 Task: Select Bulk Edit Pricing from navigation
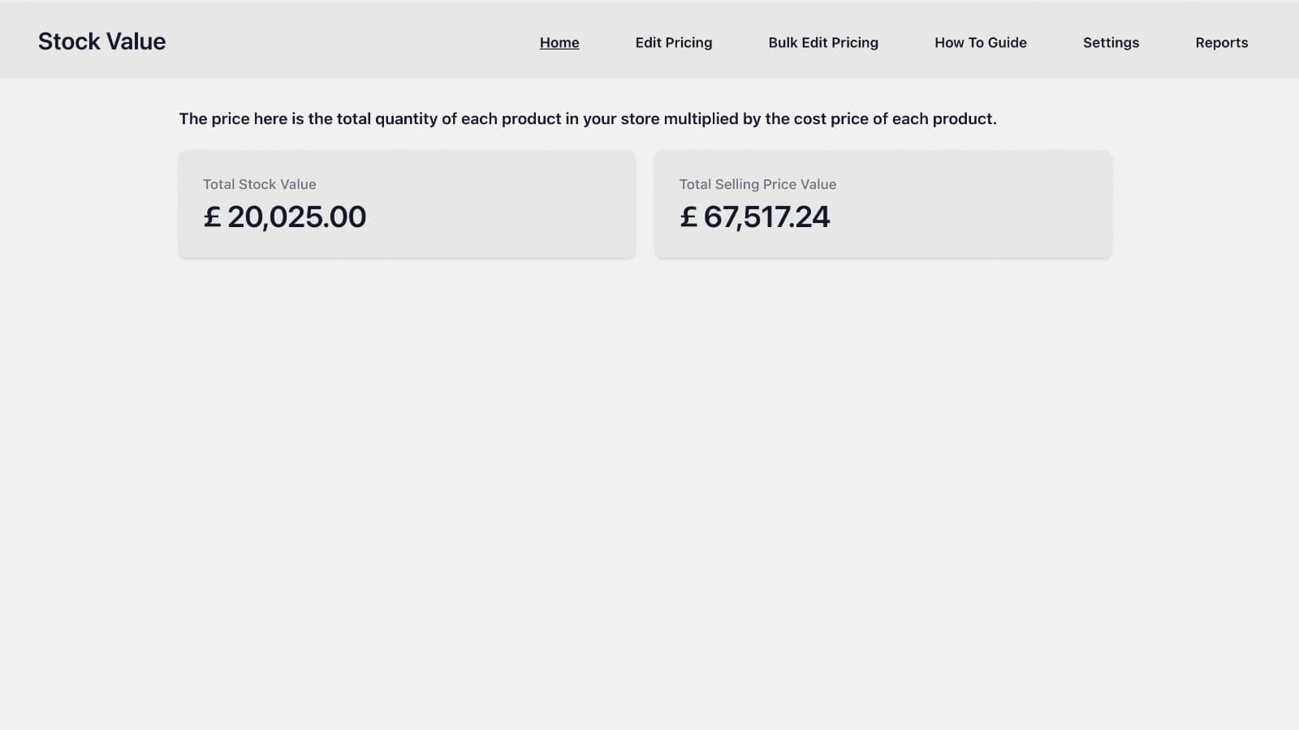[x=822, y=42]
